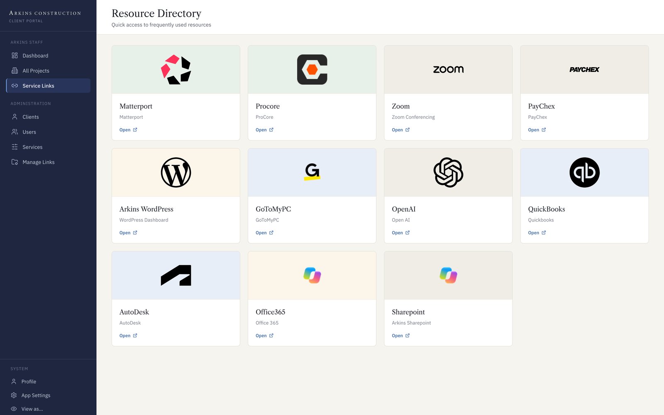Click the QuickBooks logo icon

584,173
